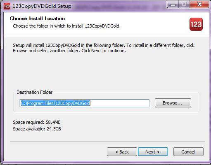Click into the Destination Folder path field

pyautogui.click(x=84, y=103)
